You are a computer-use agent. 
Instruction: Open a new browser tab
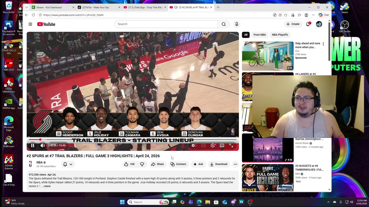click(x=218, y=7)
